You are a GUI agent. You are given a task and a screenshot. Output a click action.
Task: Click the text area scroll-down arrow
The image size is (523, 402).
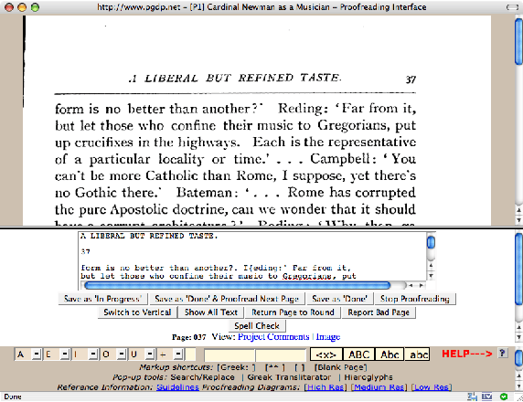pyautogui.click(x=431, y=276)
